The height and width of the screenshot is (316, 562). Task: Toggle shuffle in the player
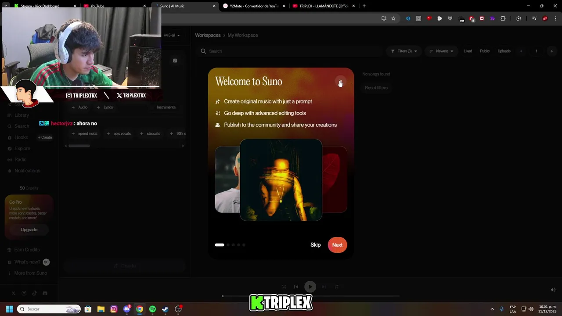pyautogui.click(x=284, y=287)
